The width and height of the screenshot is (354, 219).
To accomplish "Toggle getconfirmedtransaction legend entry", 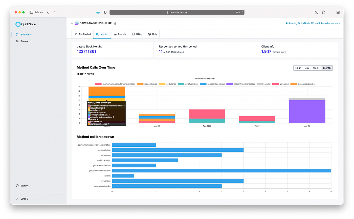I will pos(241,84).
